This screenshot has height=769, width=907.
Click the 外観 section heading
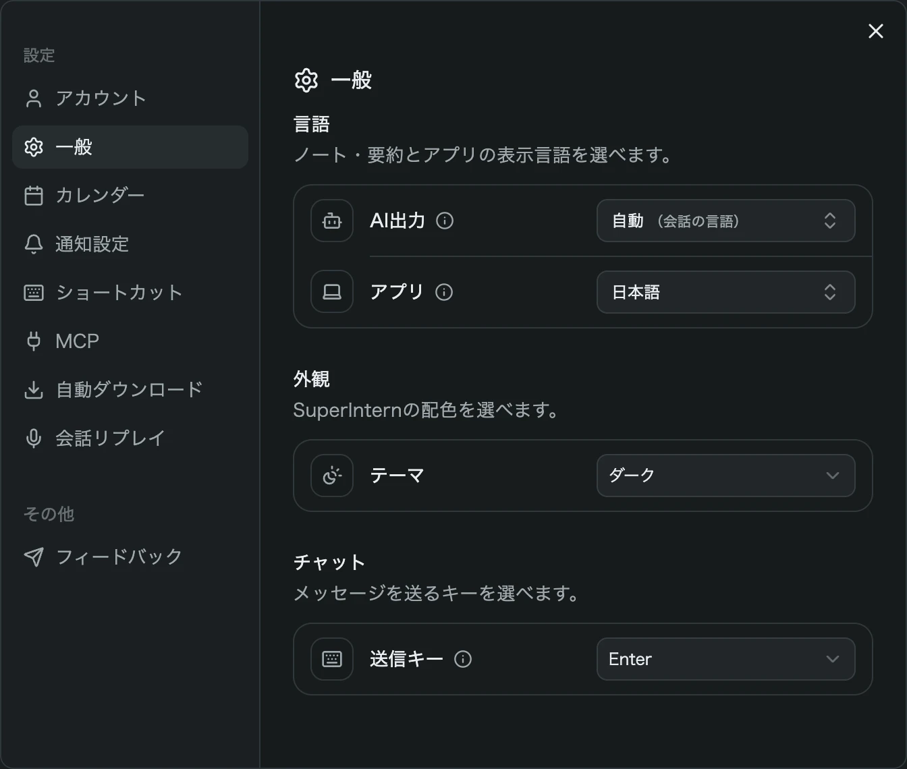point(312,380)
